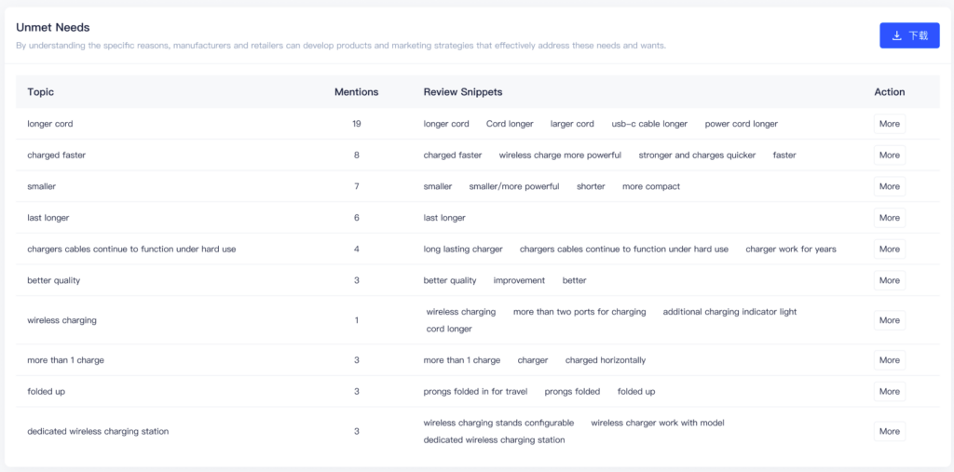Open More for longer cord row

click(x=890, y=124)
